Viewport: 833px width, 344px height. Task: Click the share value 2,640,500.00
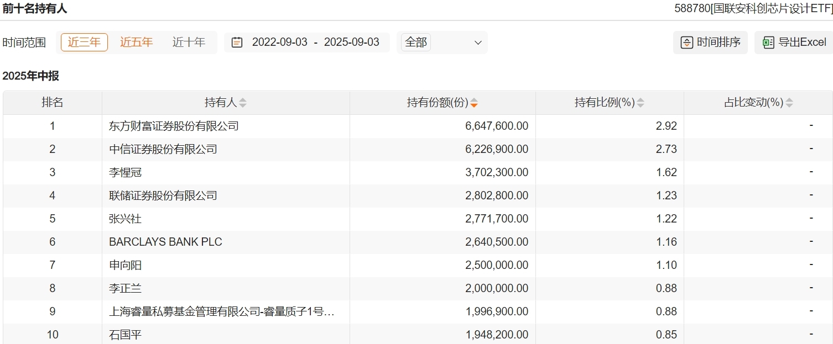[x=497, y=242]
